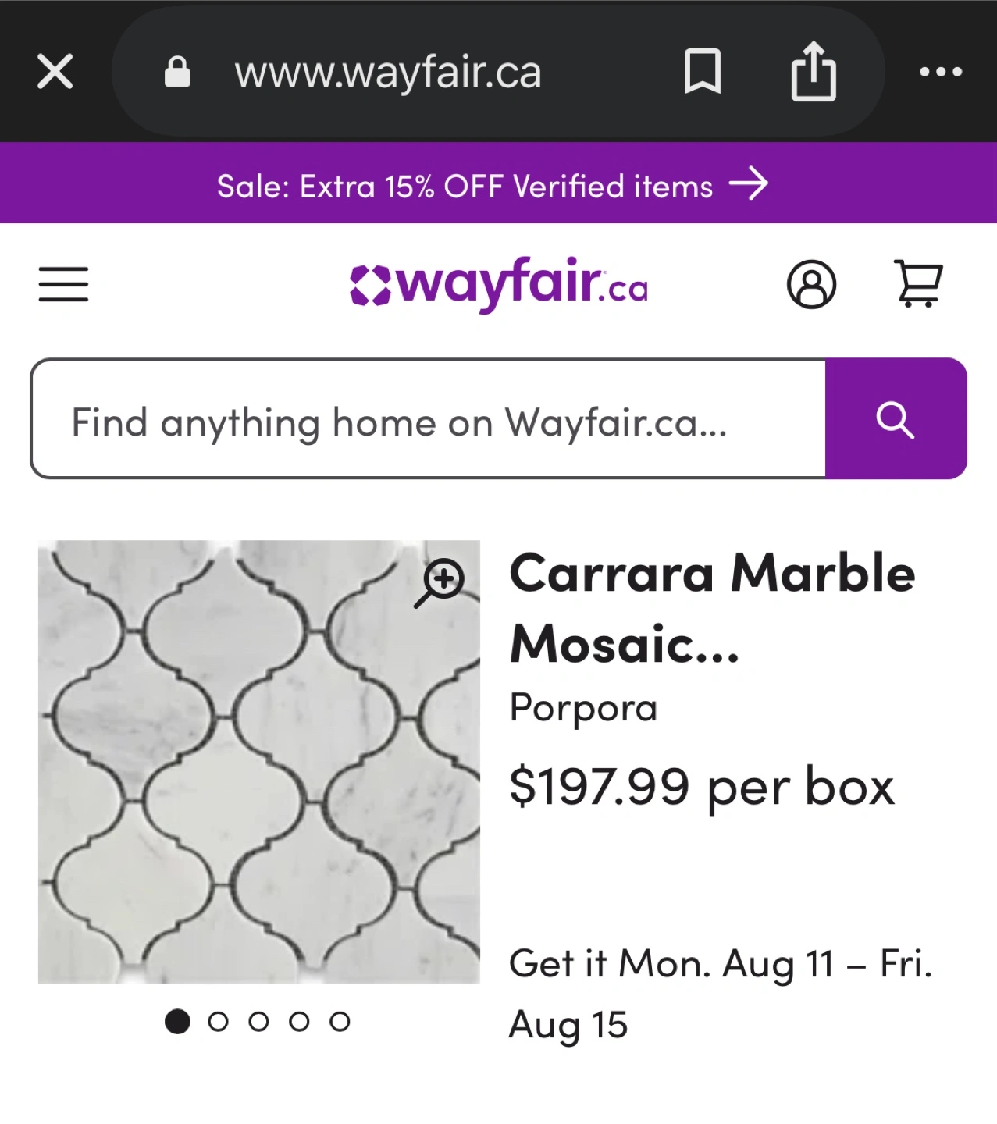This screenshot has height=1124, width=997.
Task: Click the purple search button
Action: click(x=896, y=419)
